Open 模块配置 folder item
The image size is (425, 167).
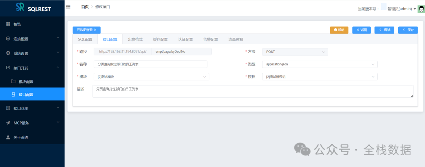coord(26,82)
